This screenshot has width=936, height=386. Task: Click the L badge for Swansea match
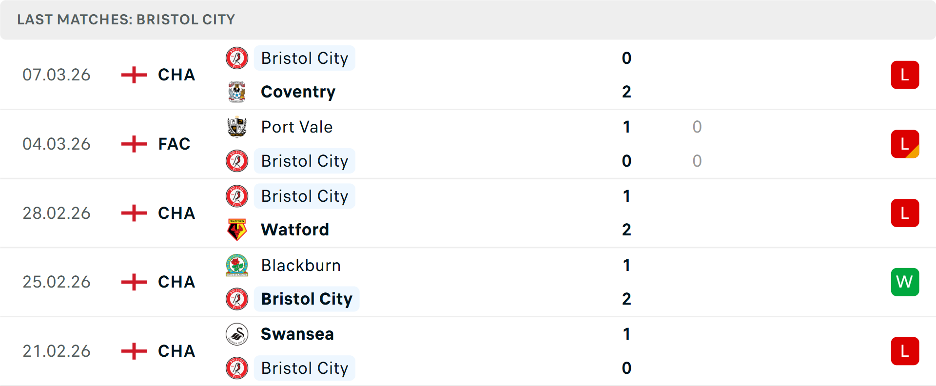pyautogui.click(x=905, y=351)
